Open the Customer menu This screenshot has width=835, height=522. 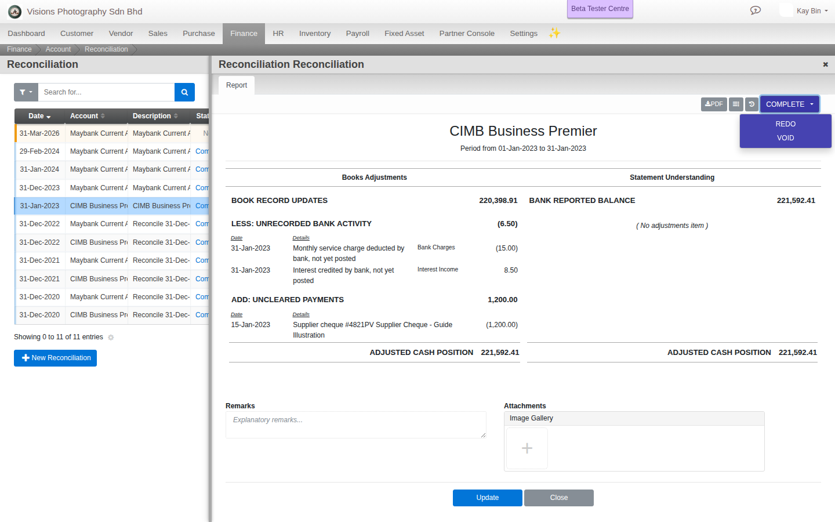pos(77,34)
